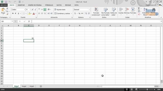This screenshot has height=91, width=163.
Task: Apply accounting currency format ($)
Action: click(75, 13)
